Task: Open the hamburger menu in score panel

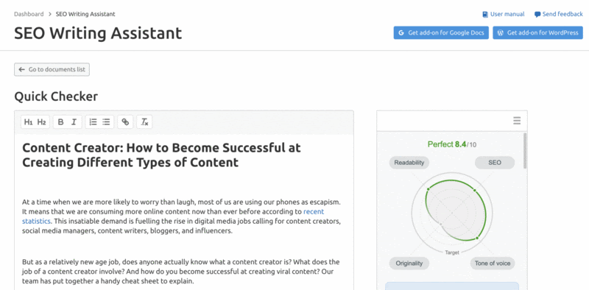Action: [x=517, y=121]
